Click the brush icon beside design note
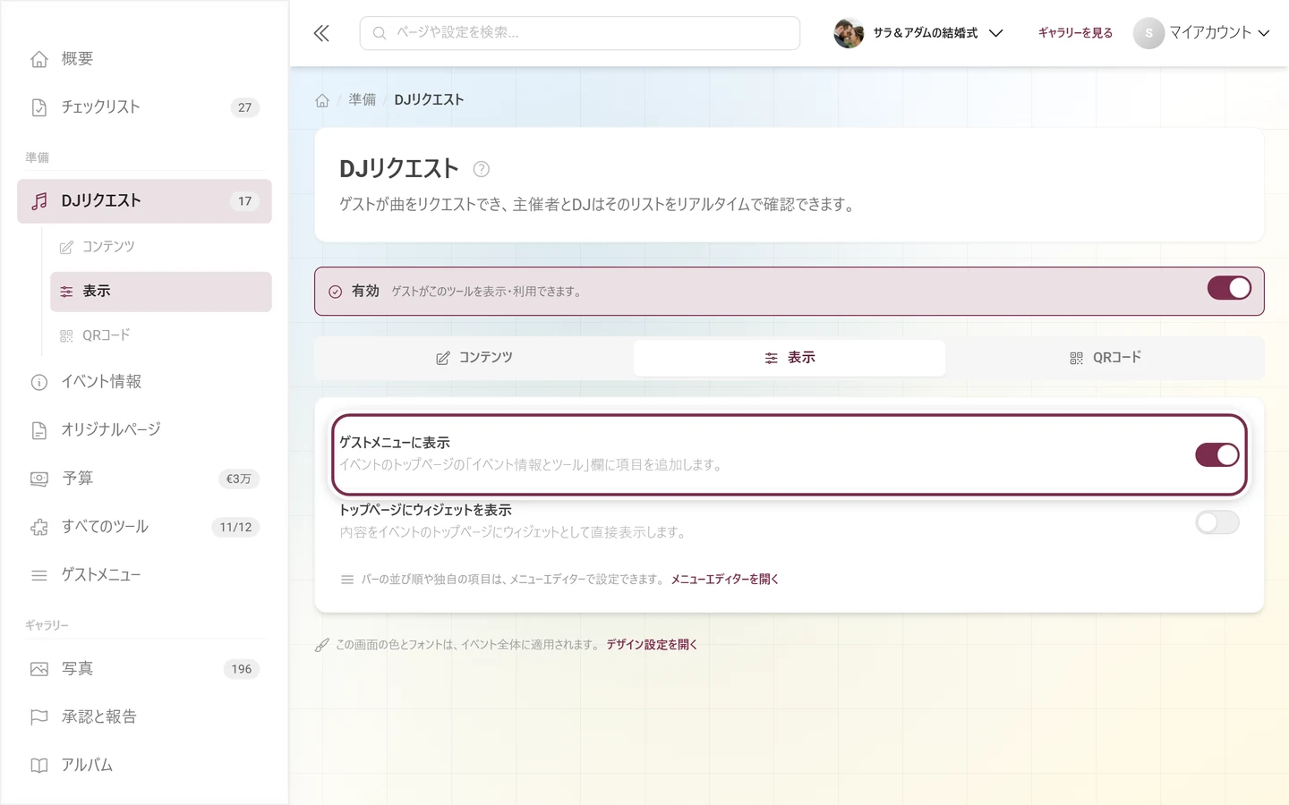 [322, 645]
